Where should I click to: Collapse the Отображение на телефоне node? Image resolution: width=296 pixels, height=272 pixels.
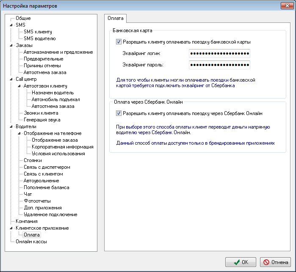19,133
